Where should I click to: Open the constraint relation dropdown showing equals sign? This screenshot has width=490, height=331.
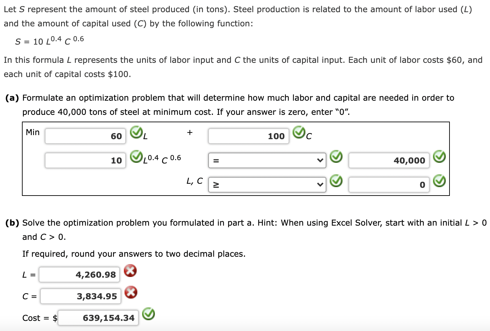[x=267, y=160]
